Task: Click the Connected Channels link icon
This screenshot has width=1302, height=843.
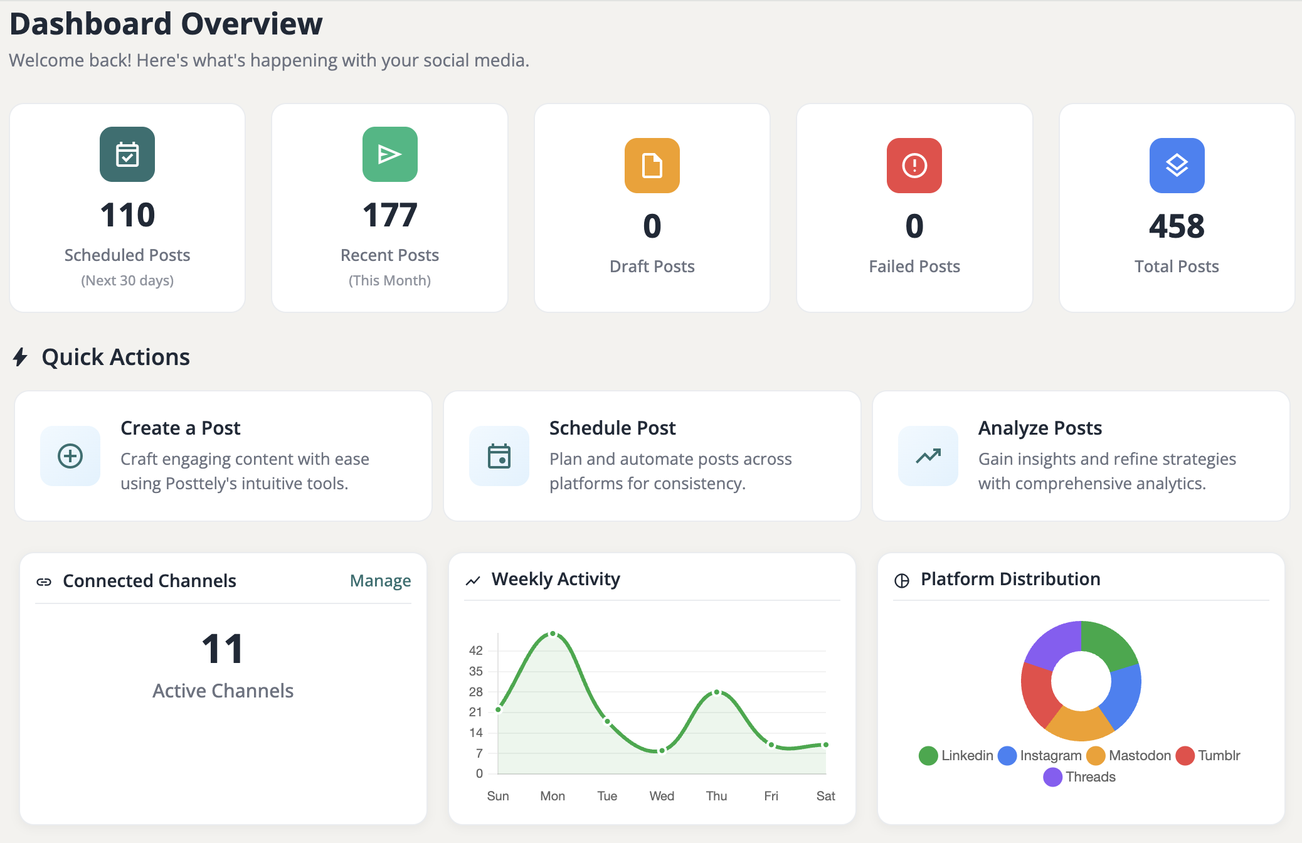Action: 44,581
